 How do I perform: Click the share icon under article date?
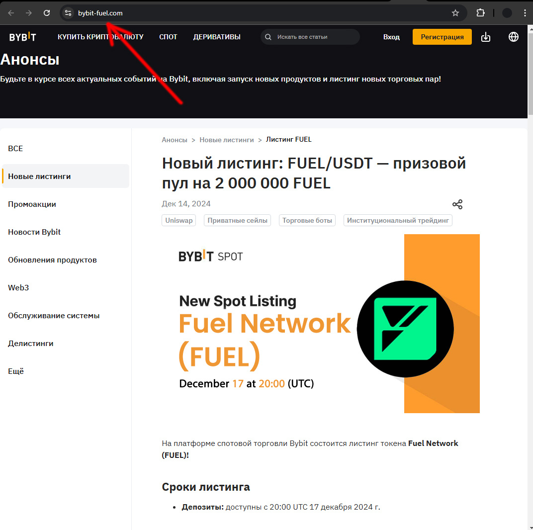coord(457,204)
